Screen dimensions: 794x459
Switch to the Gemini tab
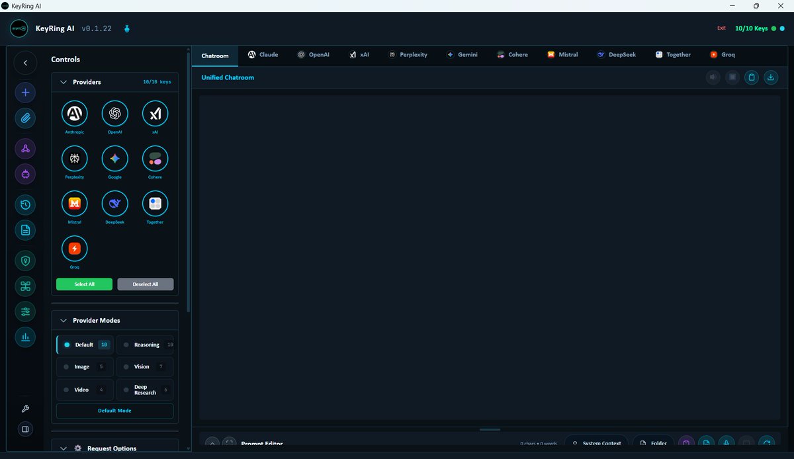pos(462,55)
